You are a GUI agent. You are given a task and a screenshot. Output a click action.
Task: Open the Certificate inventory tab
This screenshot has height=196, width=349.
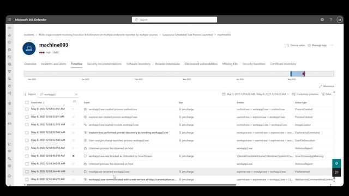(x=283, y=64)
